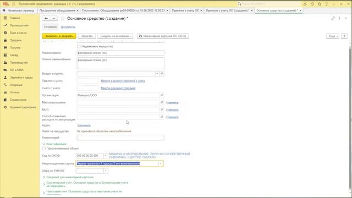The image size is (352, 198).
Task: Open form options three-dots menu
Action: click(339, 18)
